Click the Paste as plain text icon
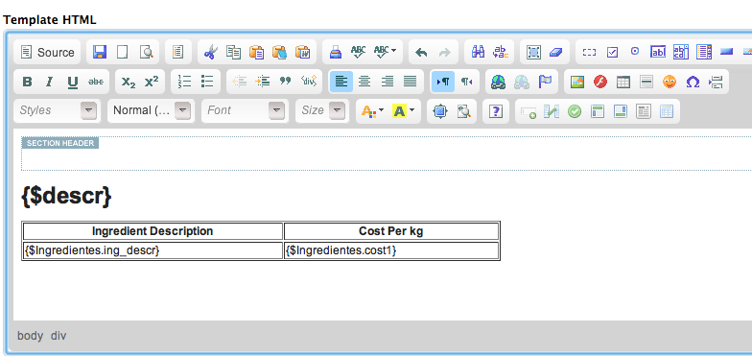Viewport: 752px width, 356px height. (280, 52)
